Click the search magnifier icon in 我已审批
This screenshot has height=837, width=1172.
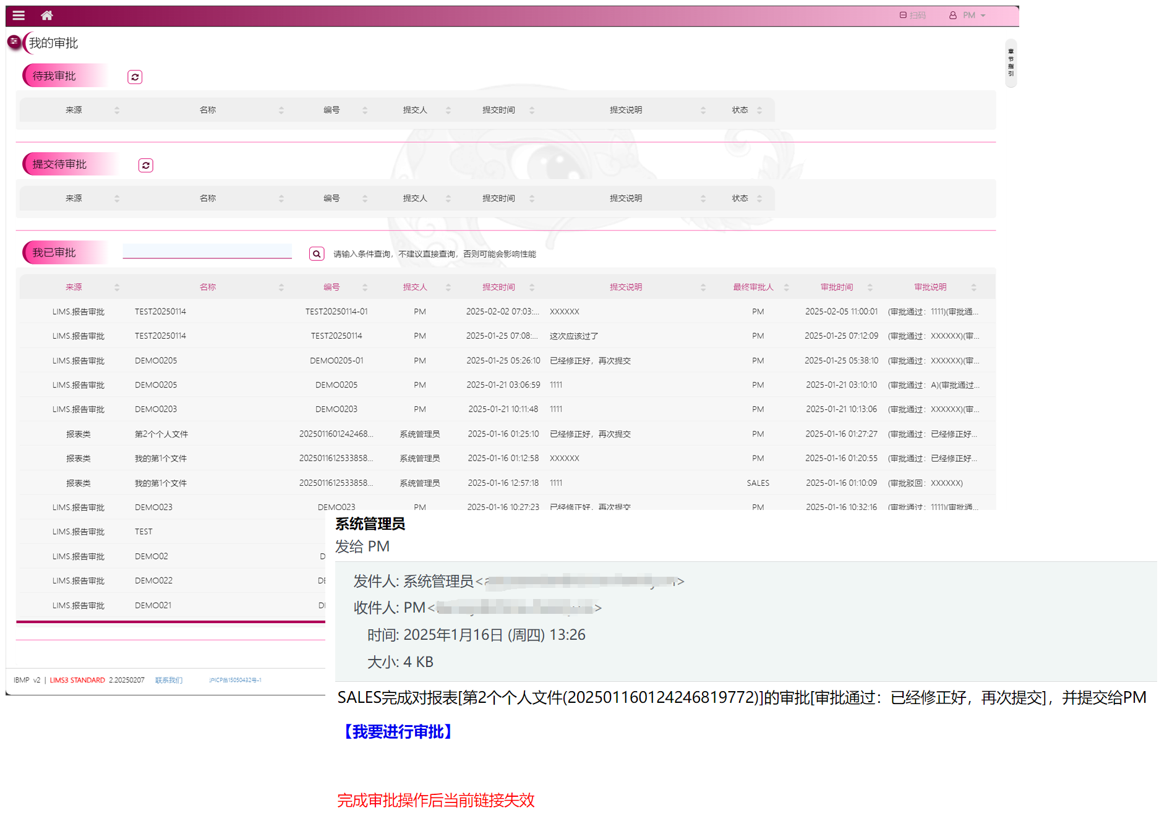coord(317,254)
